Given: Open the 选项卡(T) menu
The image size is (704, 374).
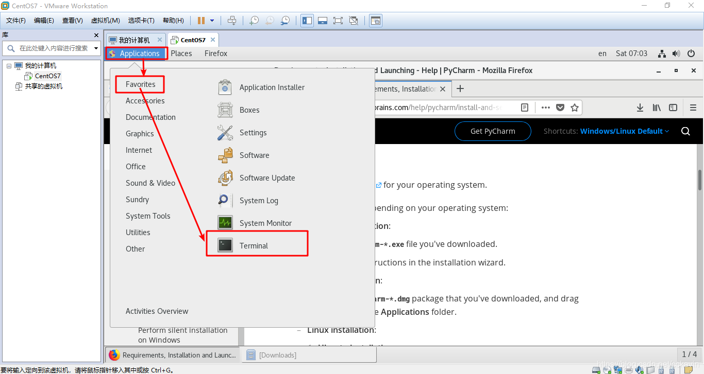Looking at the screenshot, I should click(x=141, y=21).
